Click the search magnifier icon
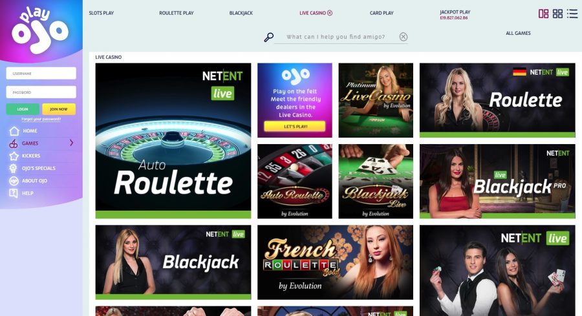582x316 pixels. tap(269, 37)
